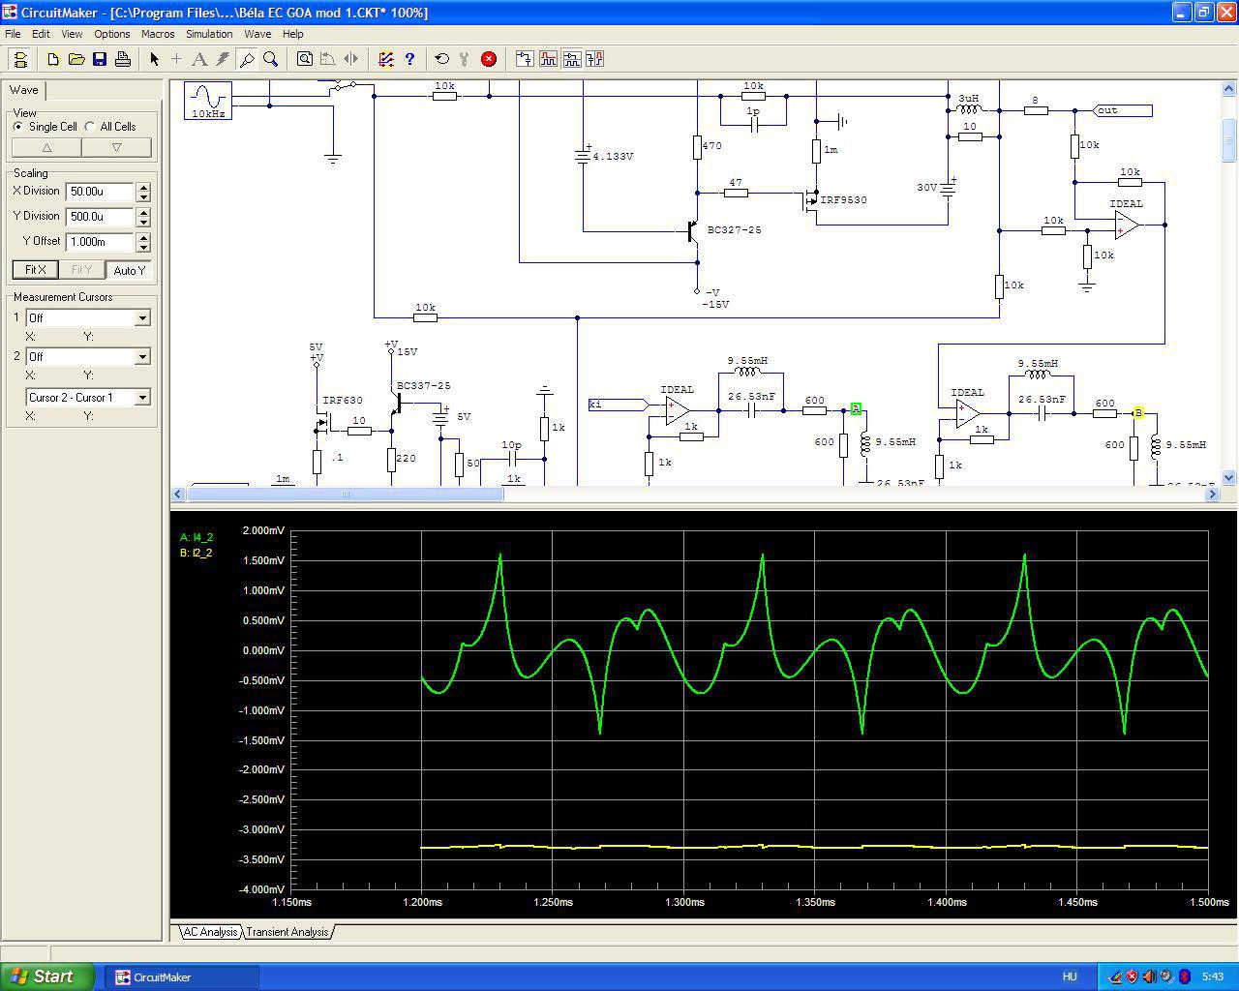Save the circuit with the floppy icon
Screen dimensions: 1239x991
(100, 59)
